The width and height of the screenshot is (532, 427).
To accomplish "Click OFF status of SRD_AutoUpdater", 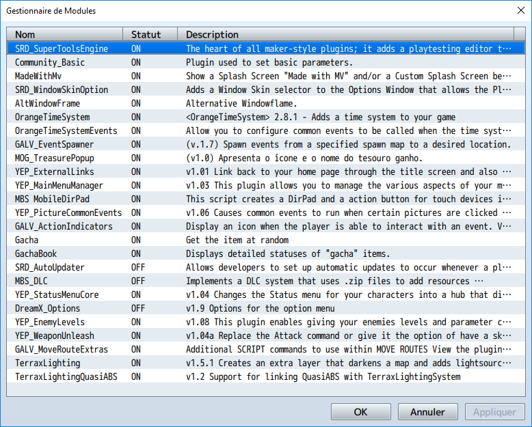I will point(138,267).
